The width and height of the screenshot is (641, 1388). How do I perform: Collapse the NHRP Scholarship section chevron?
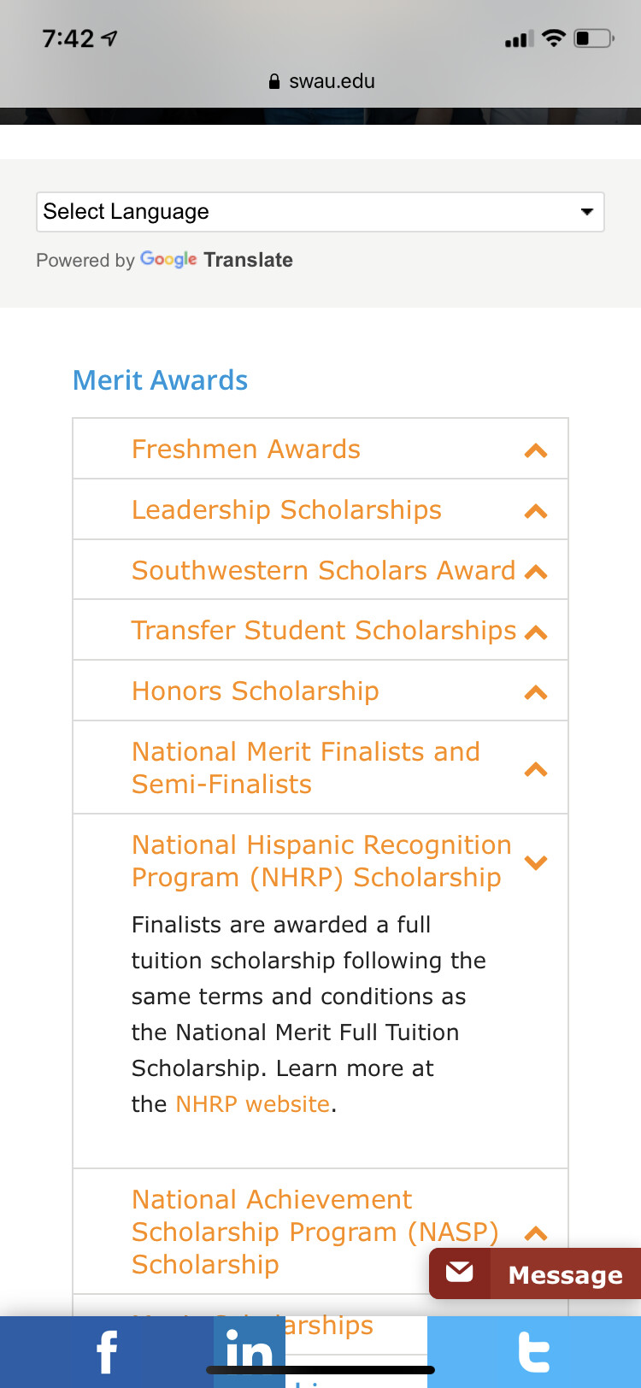(536, 862)
